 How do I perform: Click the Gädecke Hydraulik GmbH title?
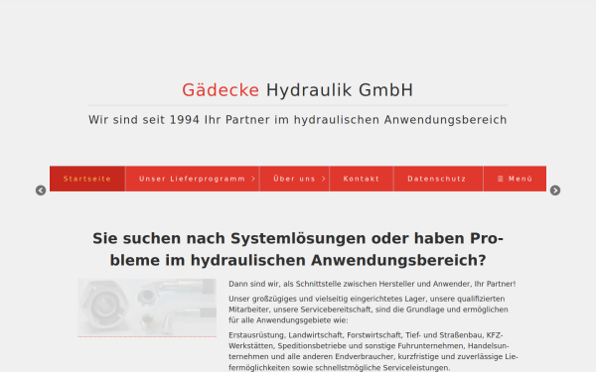(x=298, y=90)
